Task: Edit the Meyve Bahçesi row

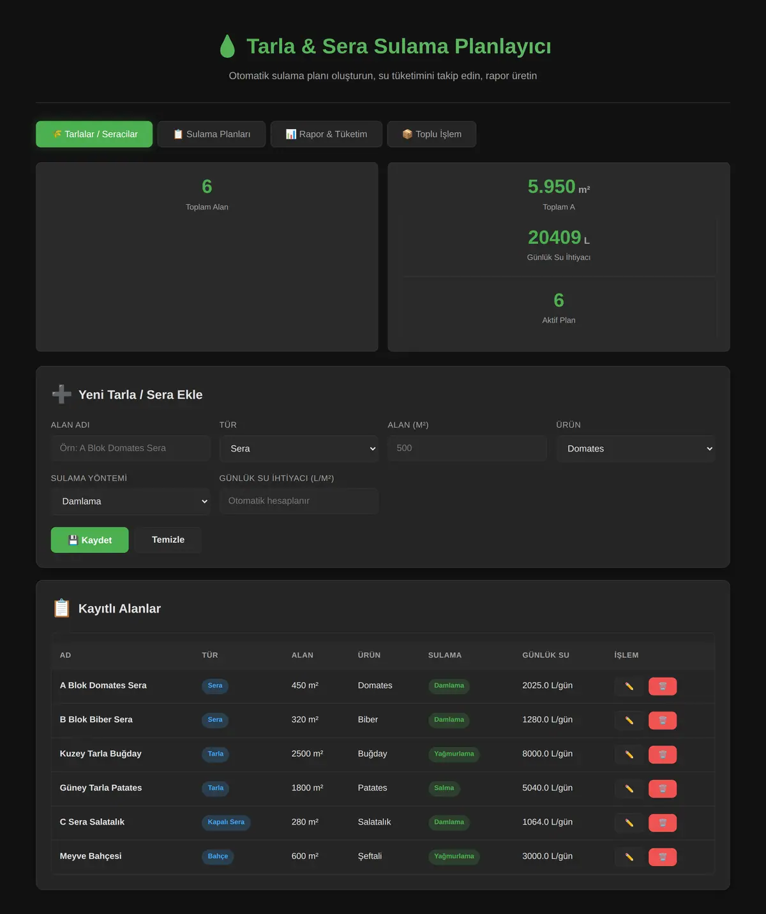Action: pyautogui.click(x=629, y=857)
